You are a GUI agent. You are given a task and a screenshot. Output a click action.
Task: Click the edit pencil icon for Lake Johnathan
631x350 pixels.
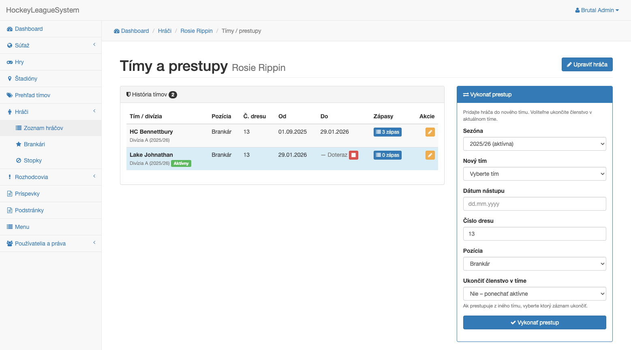[x=430, y=155]
